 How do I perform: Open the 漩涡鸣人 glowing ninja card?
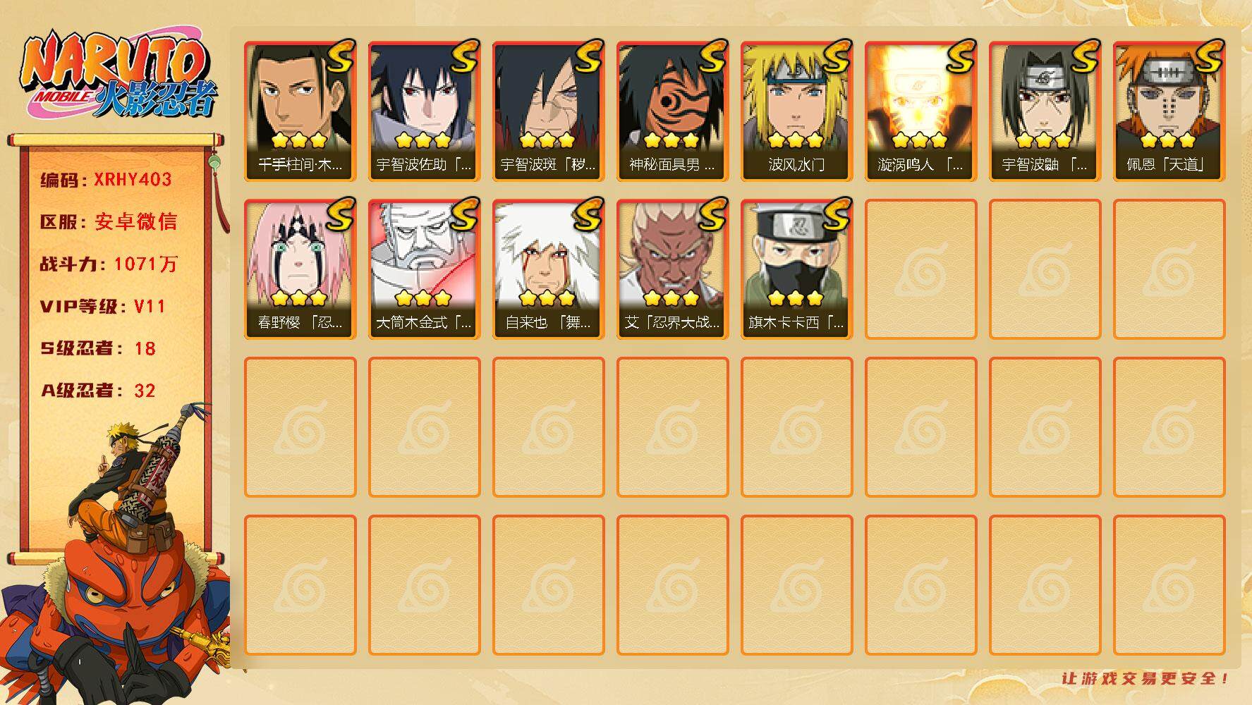pyautogui.click(x=920, y=111)
